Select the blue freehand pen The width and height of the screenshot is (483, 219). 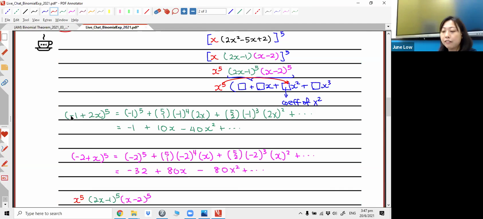click(45, 12)
